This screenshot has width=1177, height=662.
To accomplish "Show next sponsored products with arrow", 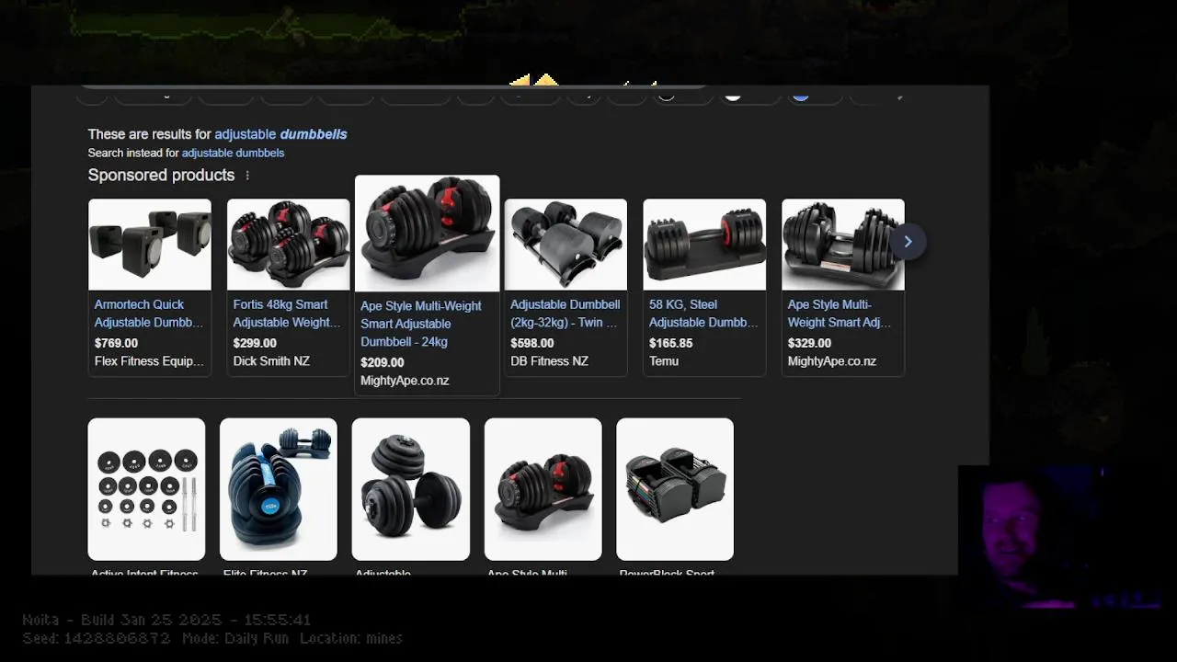I will click(908, 242).
